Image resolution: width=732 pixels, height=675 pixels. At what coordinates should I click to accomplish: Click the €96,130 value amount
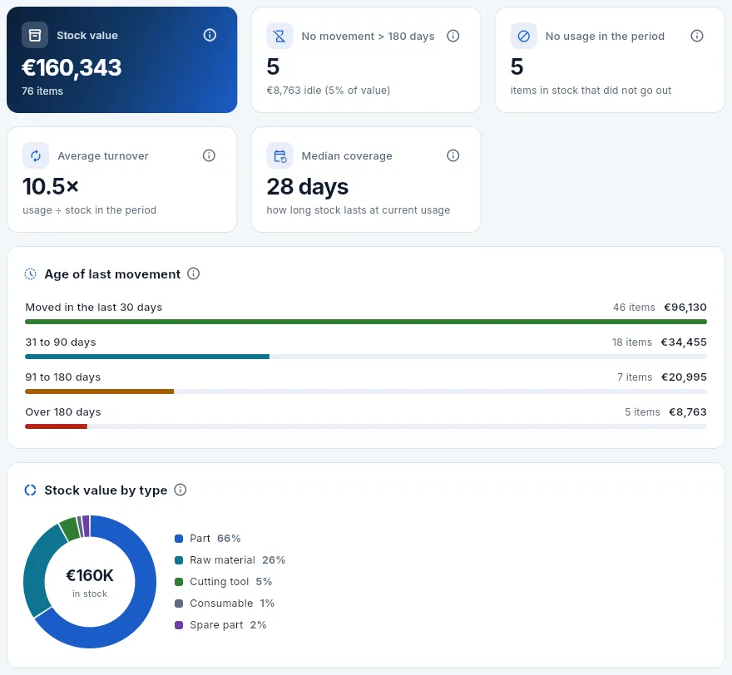[685, 308]
